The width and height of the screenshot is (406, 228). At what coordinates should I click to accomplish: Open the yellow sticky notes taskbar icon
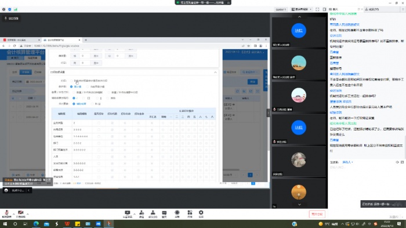pos(77,223)
